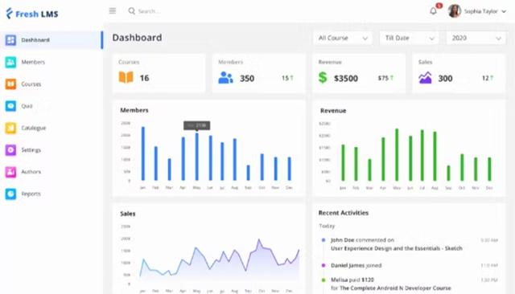The width and height of the screenshot is (515, 294).
Task: Click the Members sidebar icon
Action: tap(10, 62)
